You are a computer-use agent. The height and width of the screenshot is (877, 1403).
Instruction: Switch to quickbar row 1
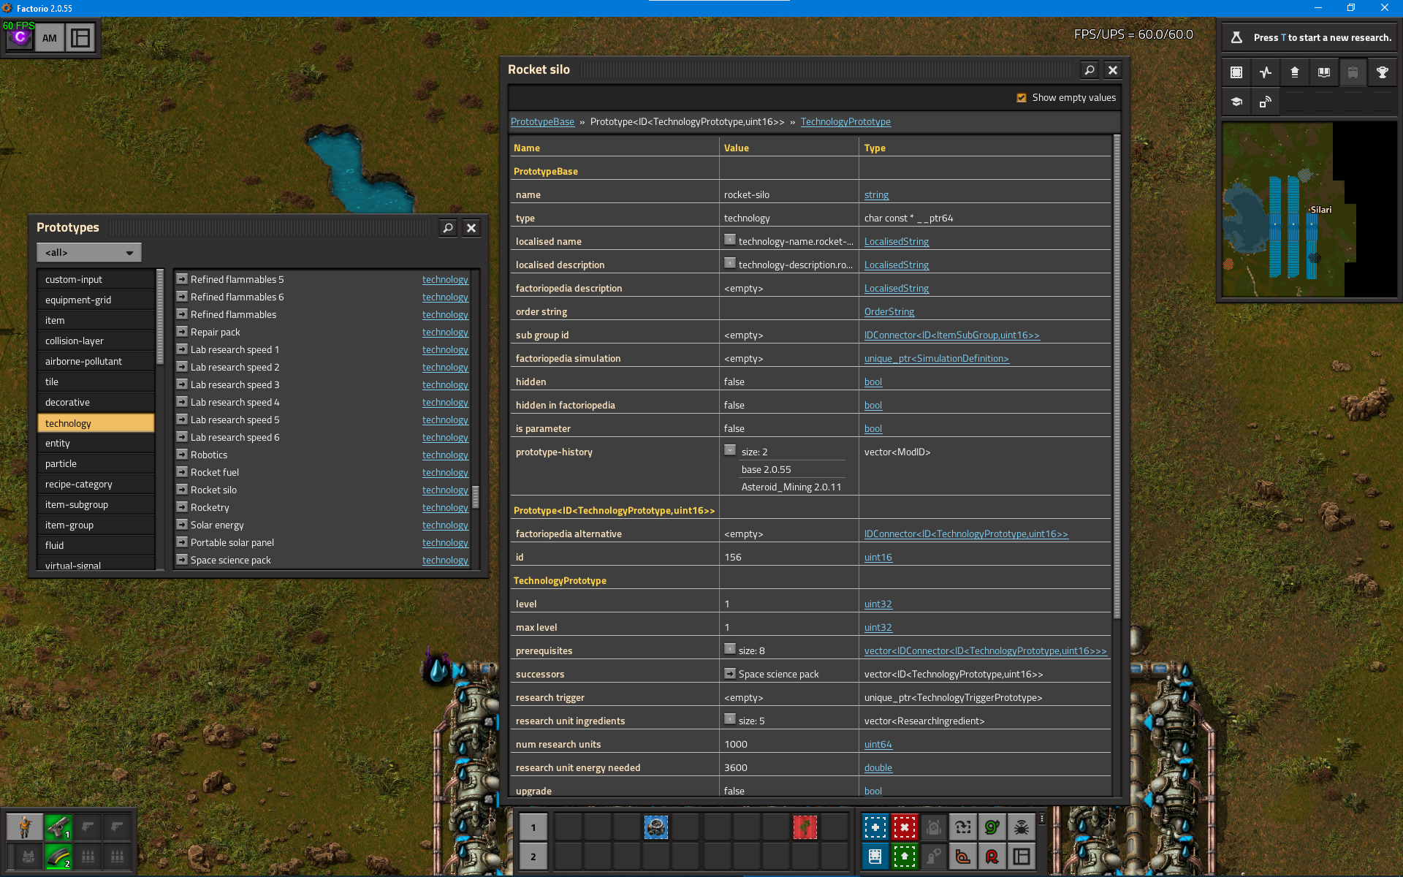[533, 827]
